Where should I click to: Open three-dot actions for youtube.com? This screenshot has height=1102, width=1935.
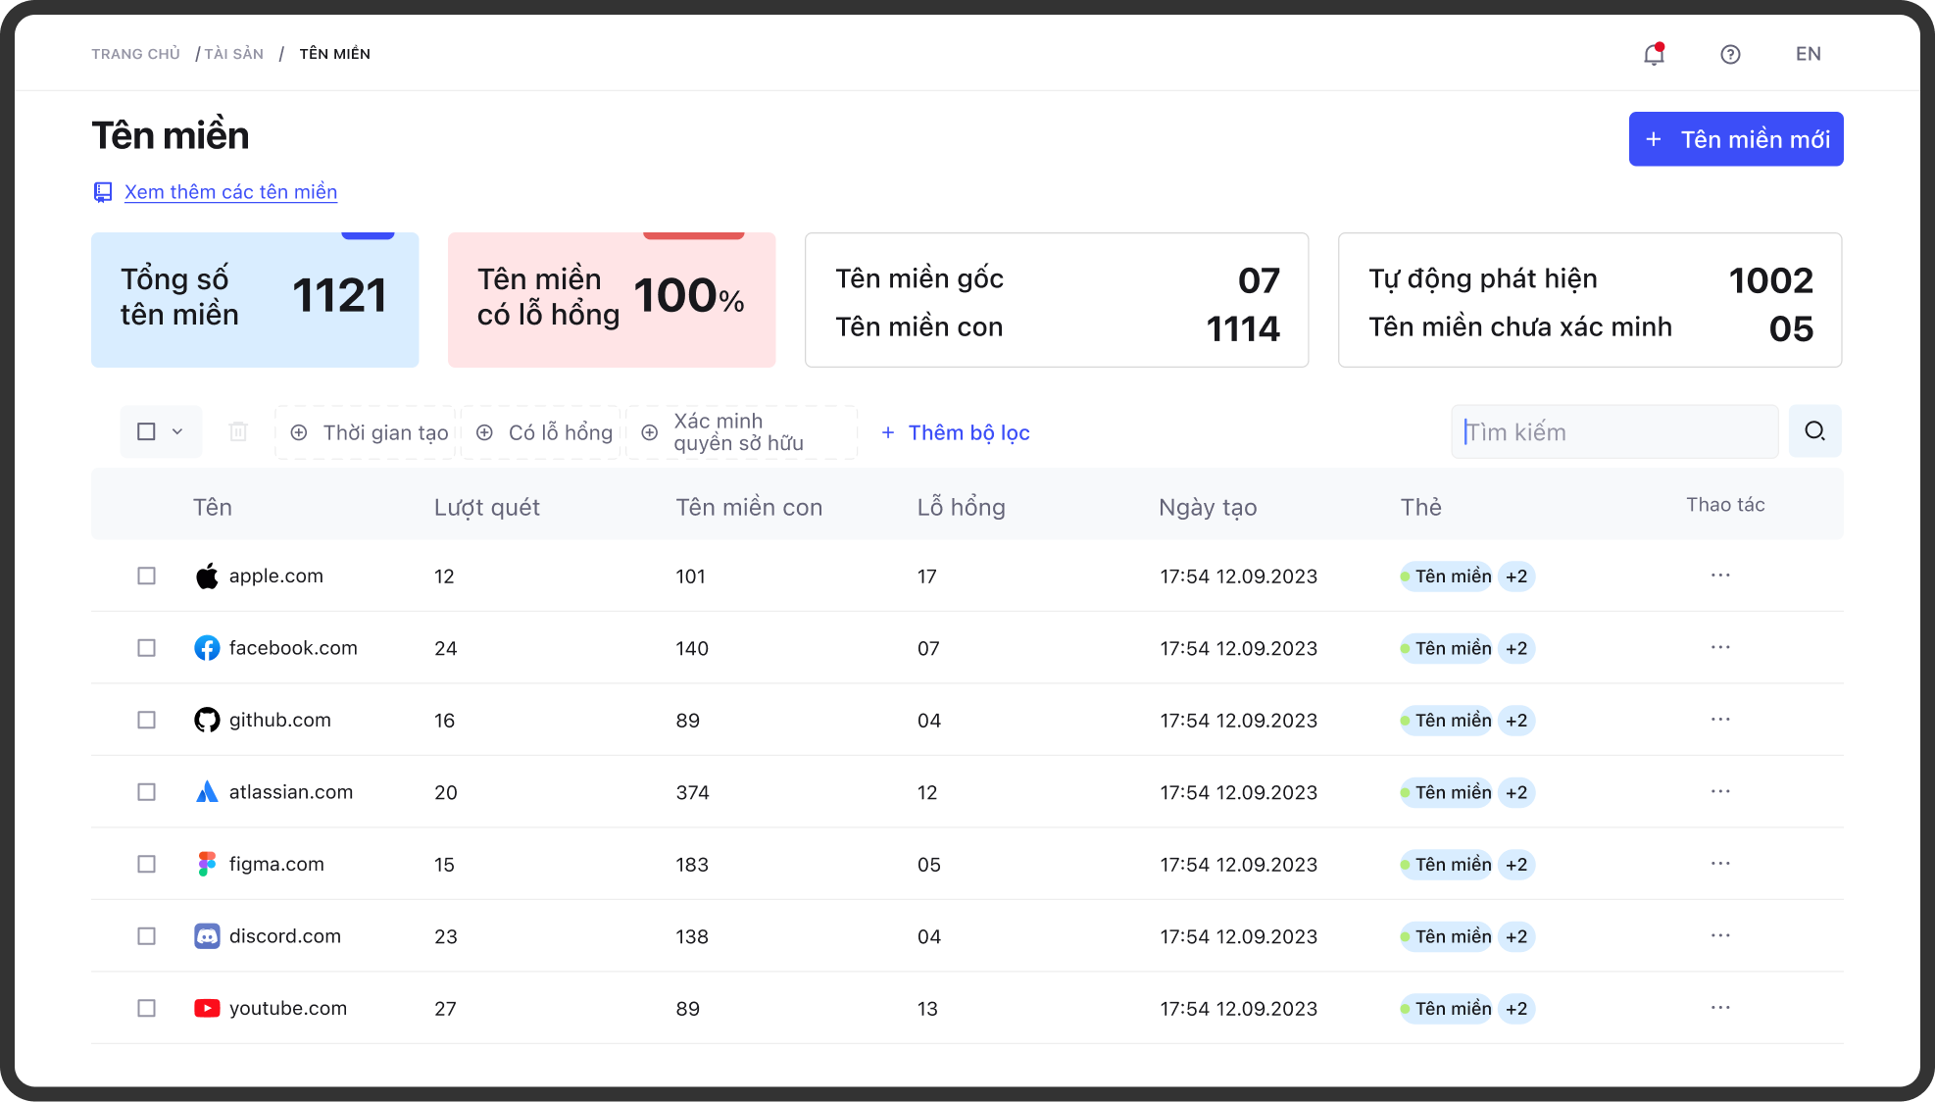pos(1720,1008)
